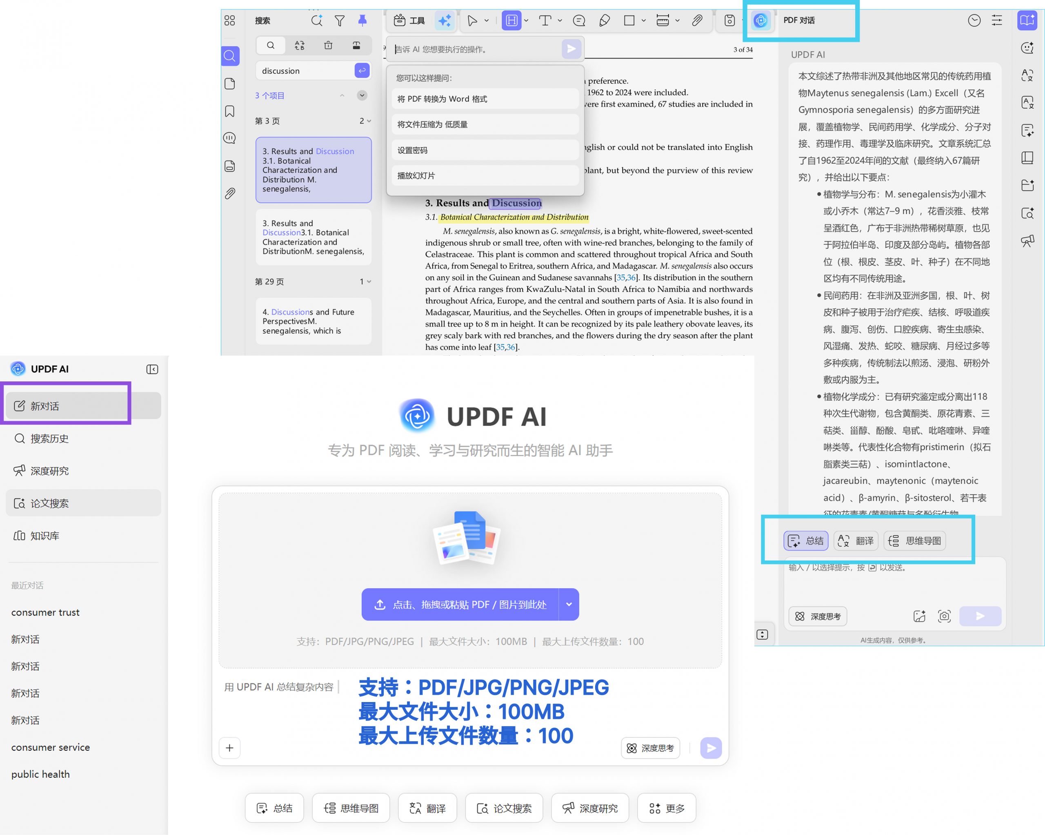Submit search with blue return button

coord(362,71)
